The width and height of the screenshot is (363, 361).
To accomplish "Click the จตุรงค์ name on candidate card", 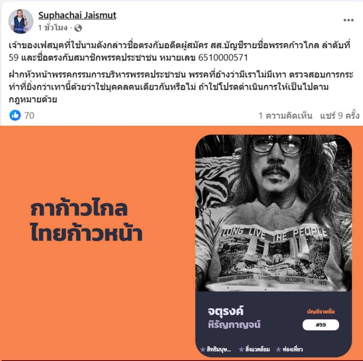I will pyautogui.click(x=226, y=311).
